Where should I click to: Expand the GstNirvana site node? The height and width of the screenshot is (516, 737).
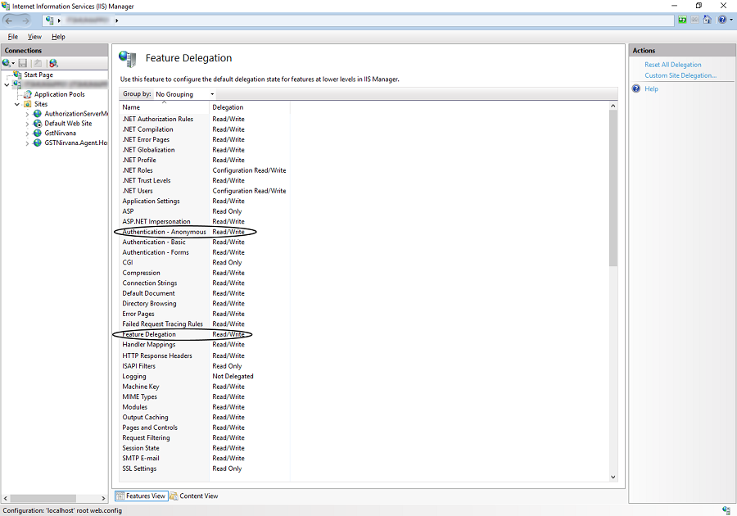27,134
